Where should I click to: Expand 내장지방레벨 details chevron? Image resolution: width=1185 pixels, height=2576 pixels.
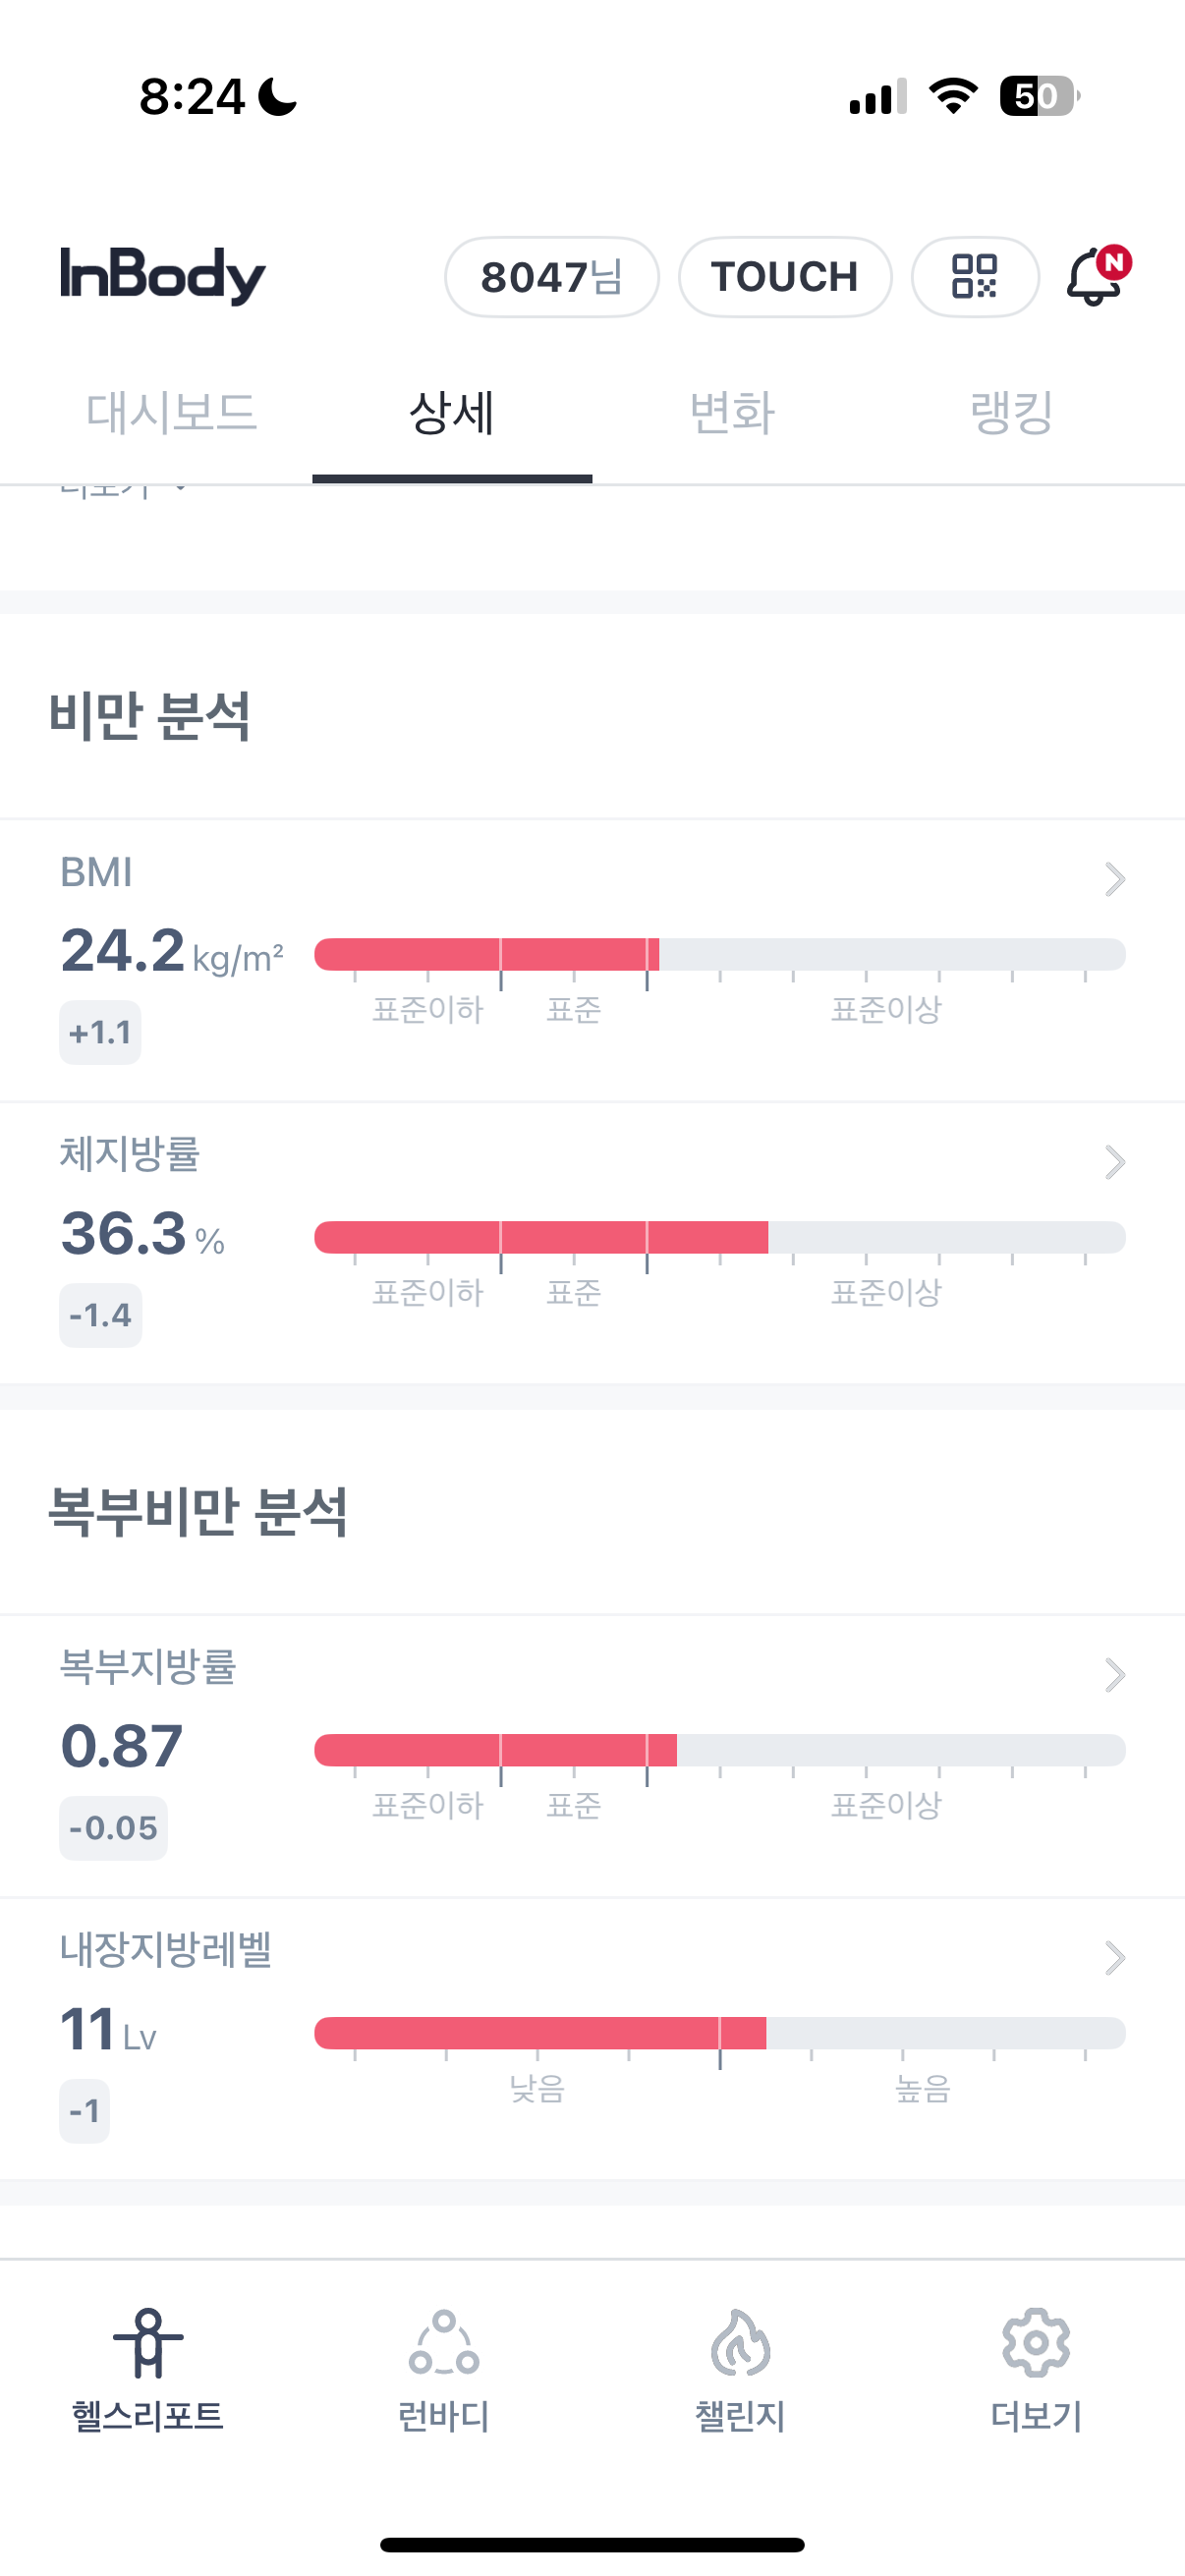tap(1115, 1958)
